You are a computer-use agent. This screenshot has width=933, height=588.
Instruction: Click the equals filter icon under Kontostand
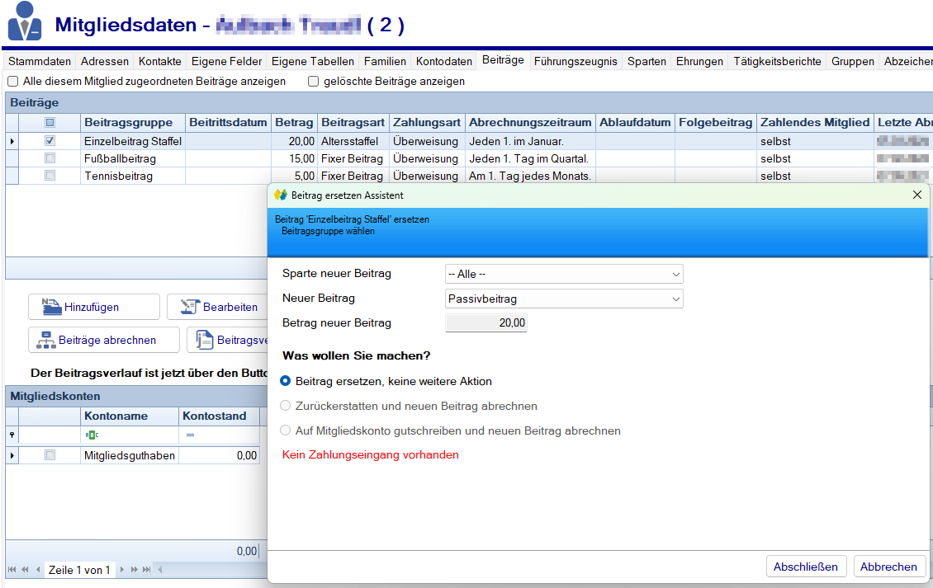tap(190, 435)
